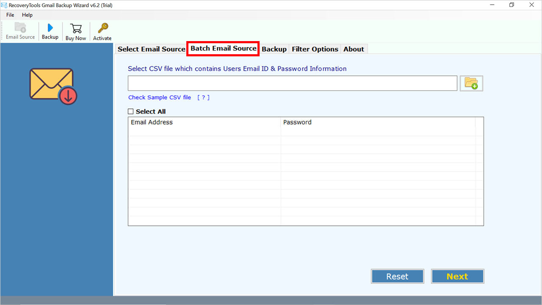Browse for CSV file folder icon
The height and width of the screenshot is (305, 542).
[471, 83]
